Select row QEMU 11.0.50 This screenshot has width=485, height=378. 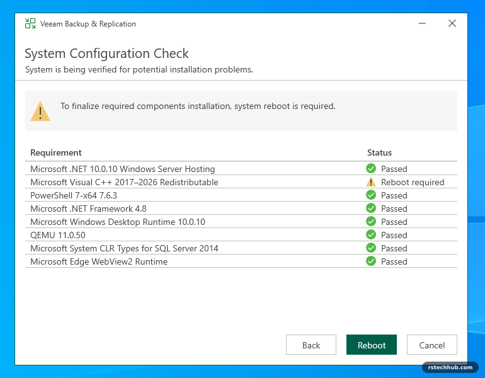[x=241, y=235]
